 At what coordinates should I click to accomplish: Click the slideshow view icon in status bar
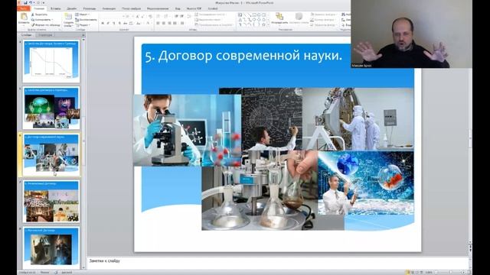[x=422, y=272]
